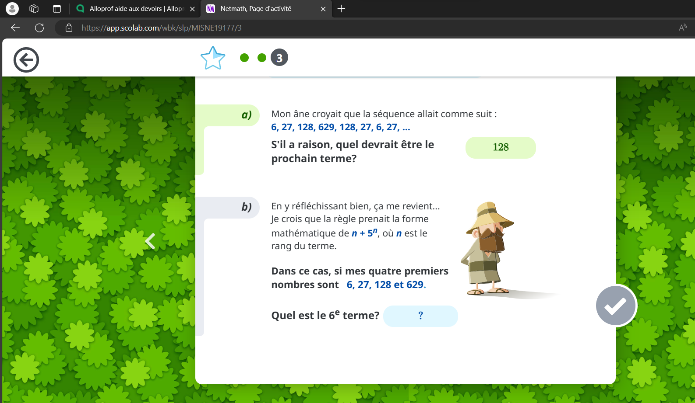The width and height of the screenshot is (695, 403).
Task: Open the tab actions menu icon
Action: 57,9
